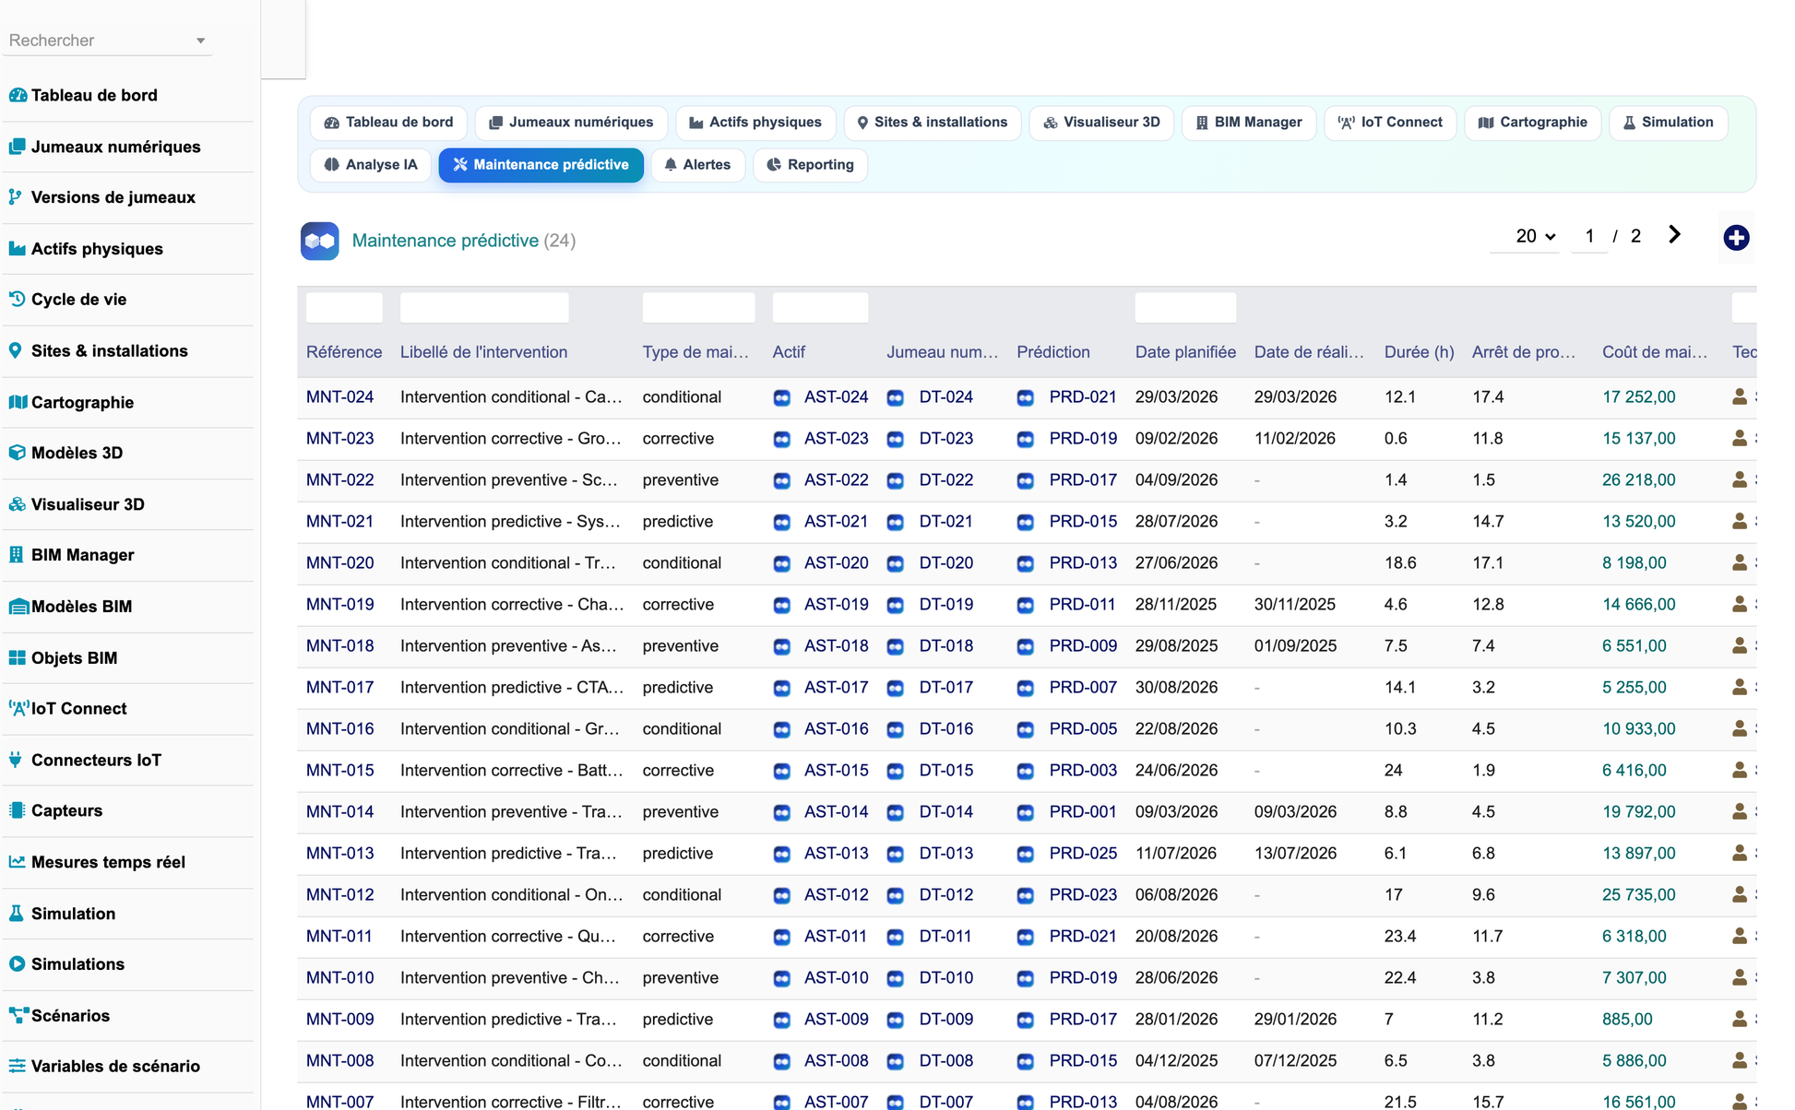Click the Modèles 3D cube icon
The image size is (1795, 1110).
(x=18, y=453)
